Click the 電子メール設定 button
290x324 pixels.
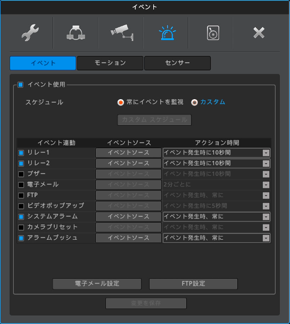[x=97, y=283]
